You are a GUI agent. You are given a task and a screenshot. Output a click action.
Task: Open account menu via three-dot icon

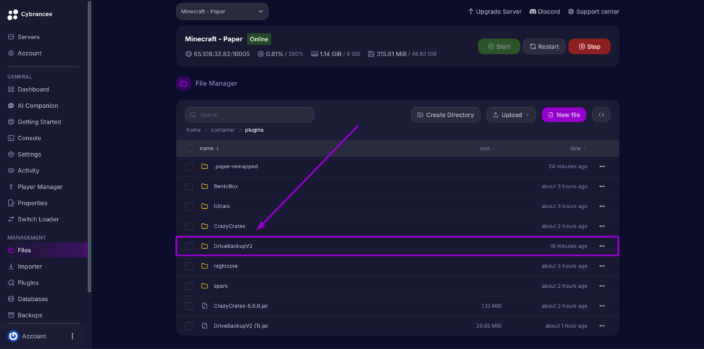[72, 336]
